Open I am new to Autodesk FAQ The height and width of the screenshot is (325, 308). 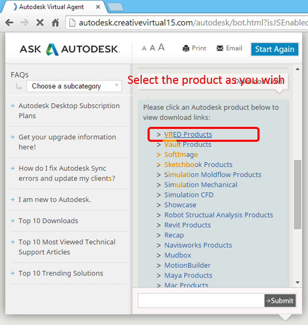point(55,199)
